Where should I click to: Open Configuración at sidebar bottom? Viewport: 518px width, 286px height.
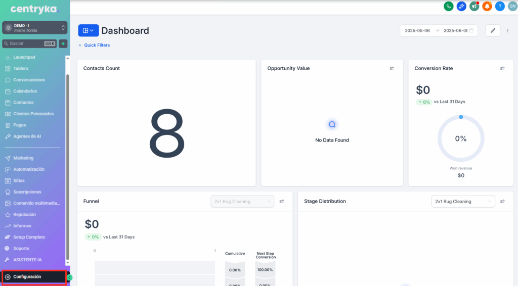27,277
